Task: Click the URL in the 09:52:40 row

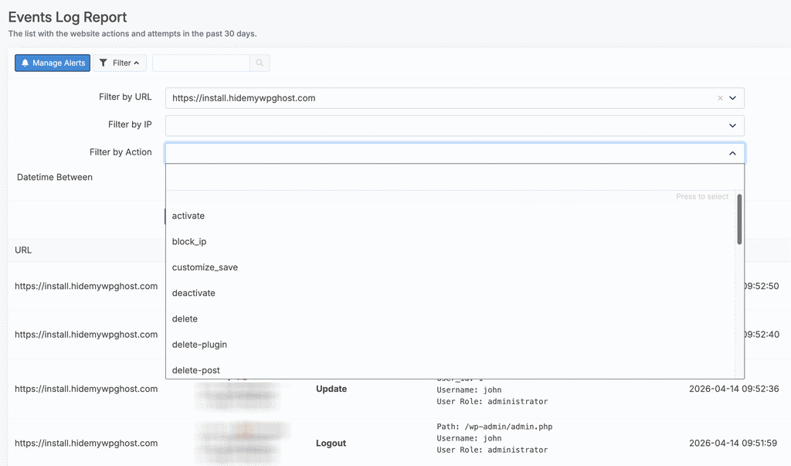Action: pos(87,334)
